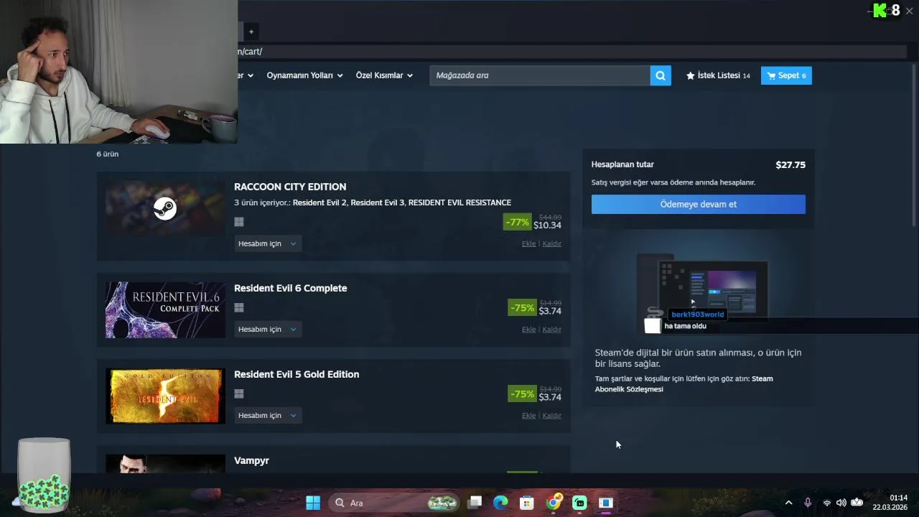Image resolution: width=919 pixels, height=517 pixels.
Task: Remove Resident Evil 5 Gold Edition with Kaldır
Action: 551,416
